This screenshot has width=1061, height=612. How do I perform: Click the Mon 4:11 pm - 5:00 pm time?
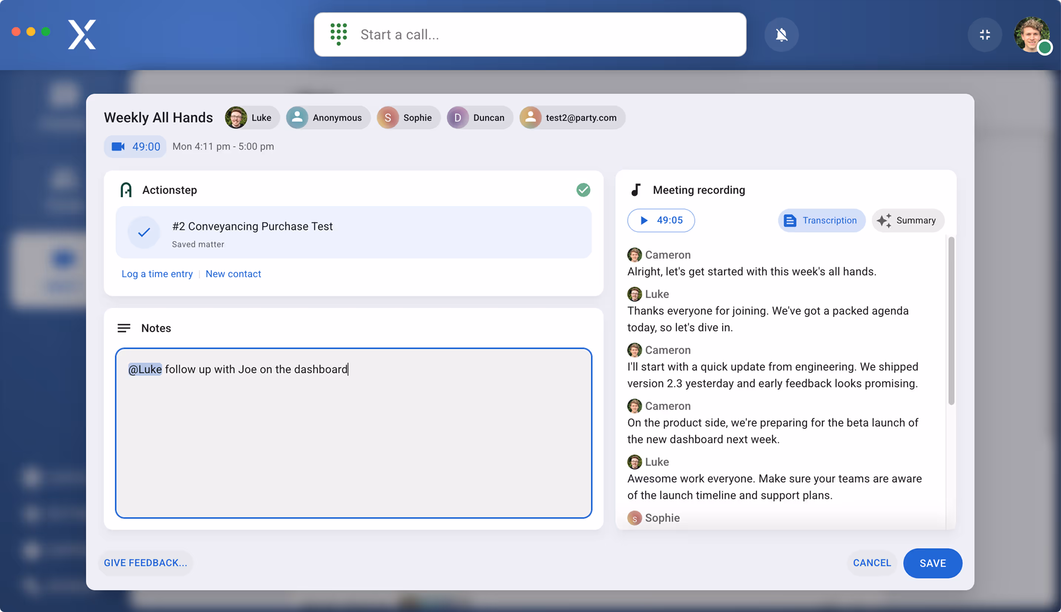pos(223,146)
